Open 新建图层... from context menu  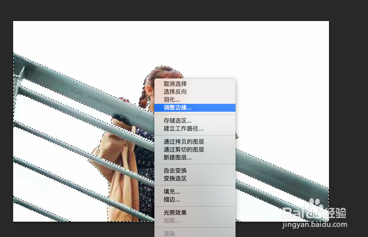tap(195, 158)
